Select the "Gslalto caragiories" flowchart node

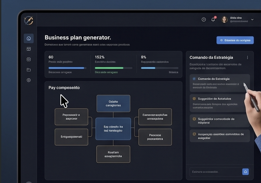[x=113, y=103]
